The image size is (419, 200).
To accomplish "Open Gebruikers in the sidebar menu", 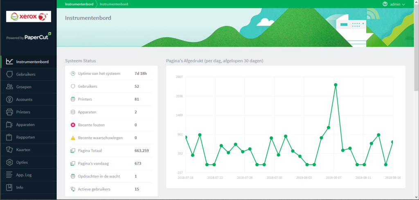I will (28, 74).
